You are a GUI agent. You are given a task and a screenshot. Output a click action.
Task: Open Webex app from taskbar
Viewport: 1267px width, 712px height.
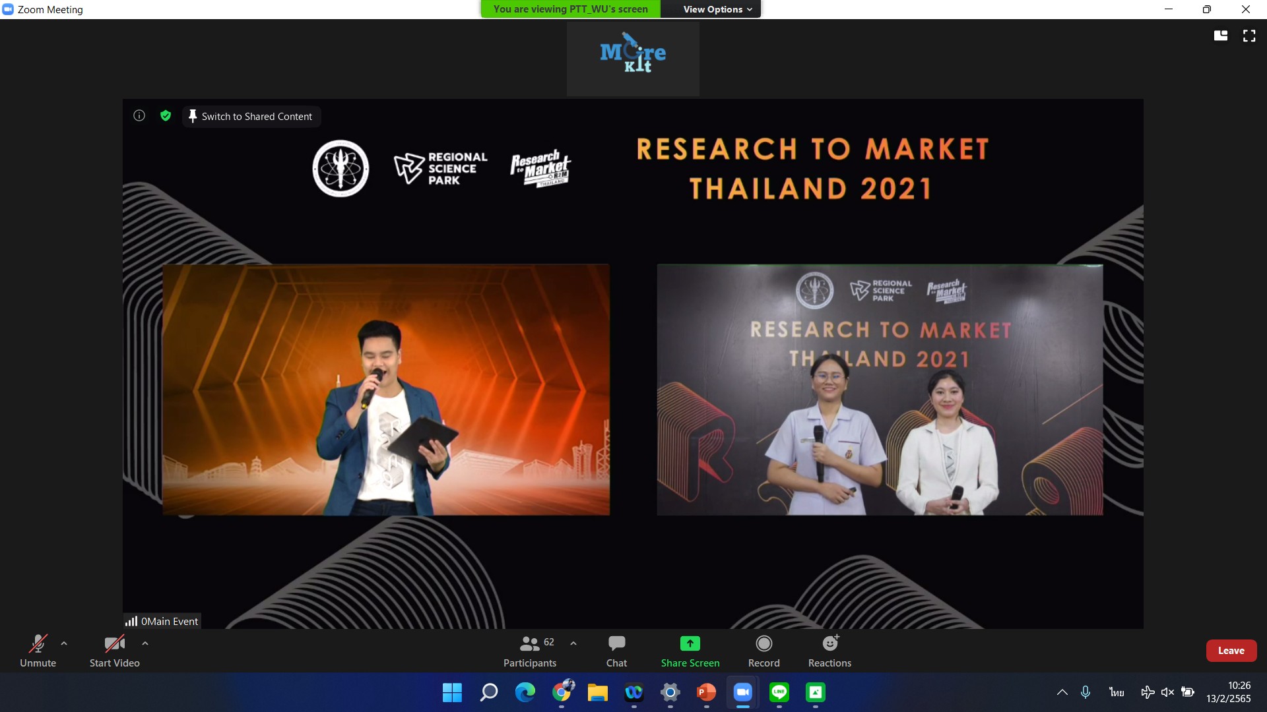pos(634,692)
